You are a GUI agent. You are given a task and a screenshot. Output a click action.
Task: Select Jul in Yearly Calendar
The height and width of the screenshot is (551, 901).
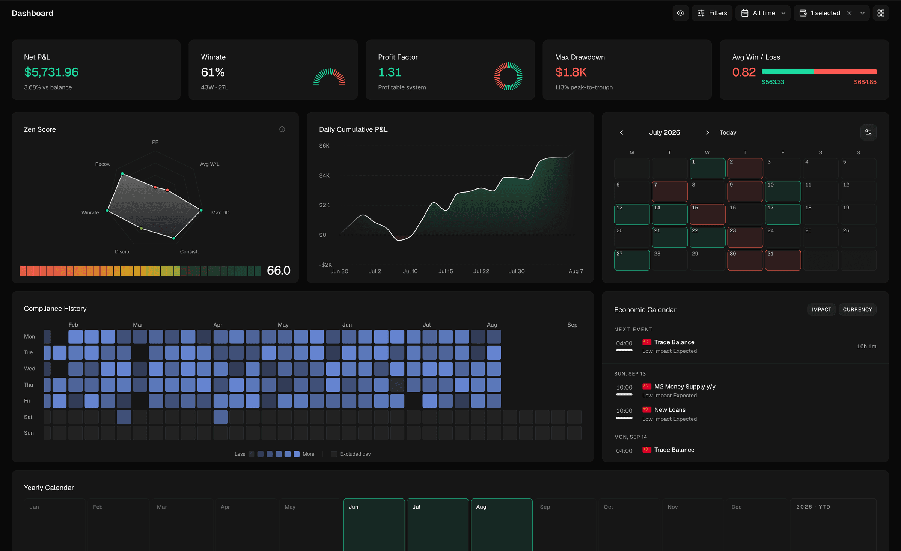(438, 525)
